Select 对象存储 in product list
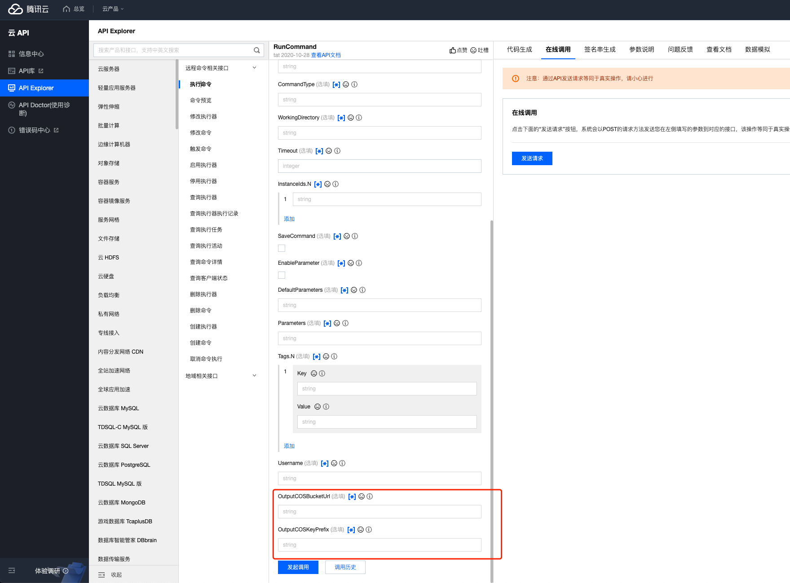This screenshot has width=790, height=583. click(109, 163)
